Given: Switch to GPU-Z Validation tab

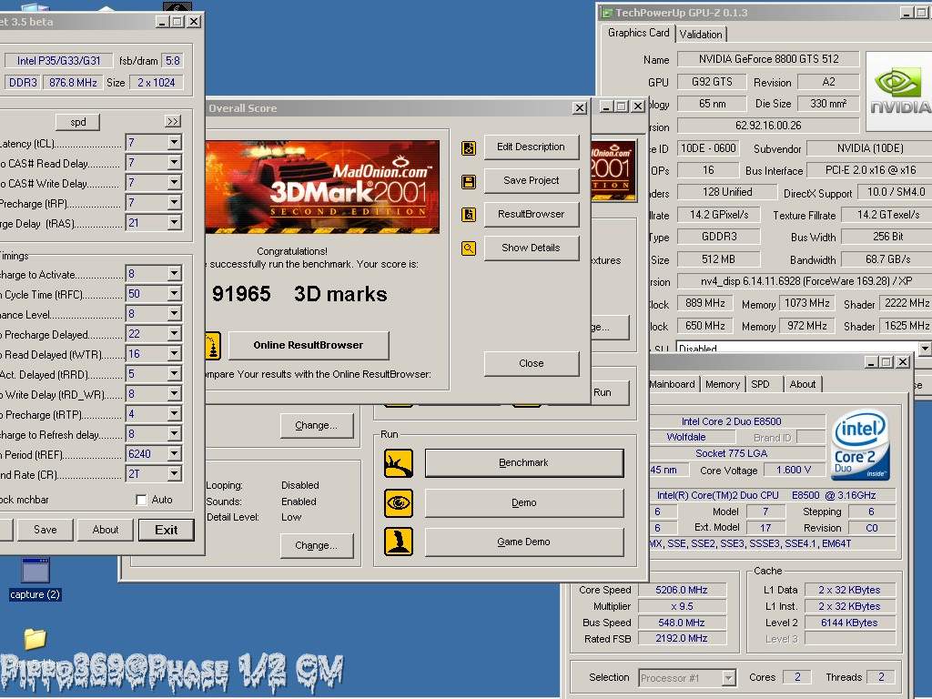Looking at the screenshot, I should 701,35.
